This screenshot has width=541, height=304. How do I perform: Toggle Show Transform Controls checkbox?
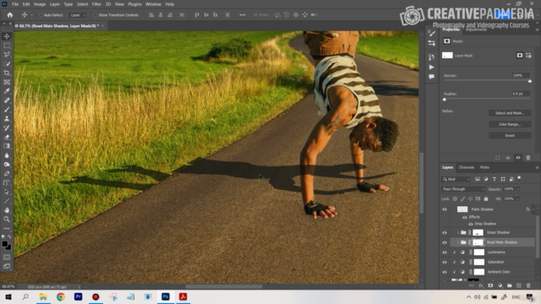[x=96, y=15]
